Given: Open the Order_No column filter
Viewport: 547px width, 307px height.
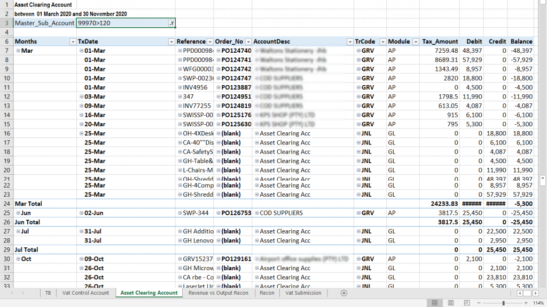Looking at the screenshot, I should pyautogui.click(x=248, y=42).
